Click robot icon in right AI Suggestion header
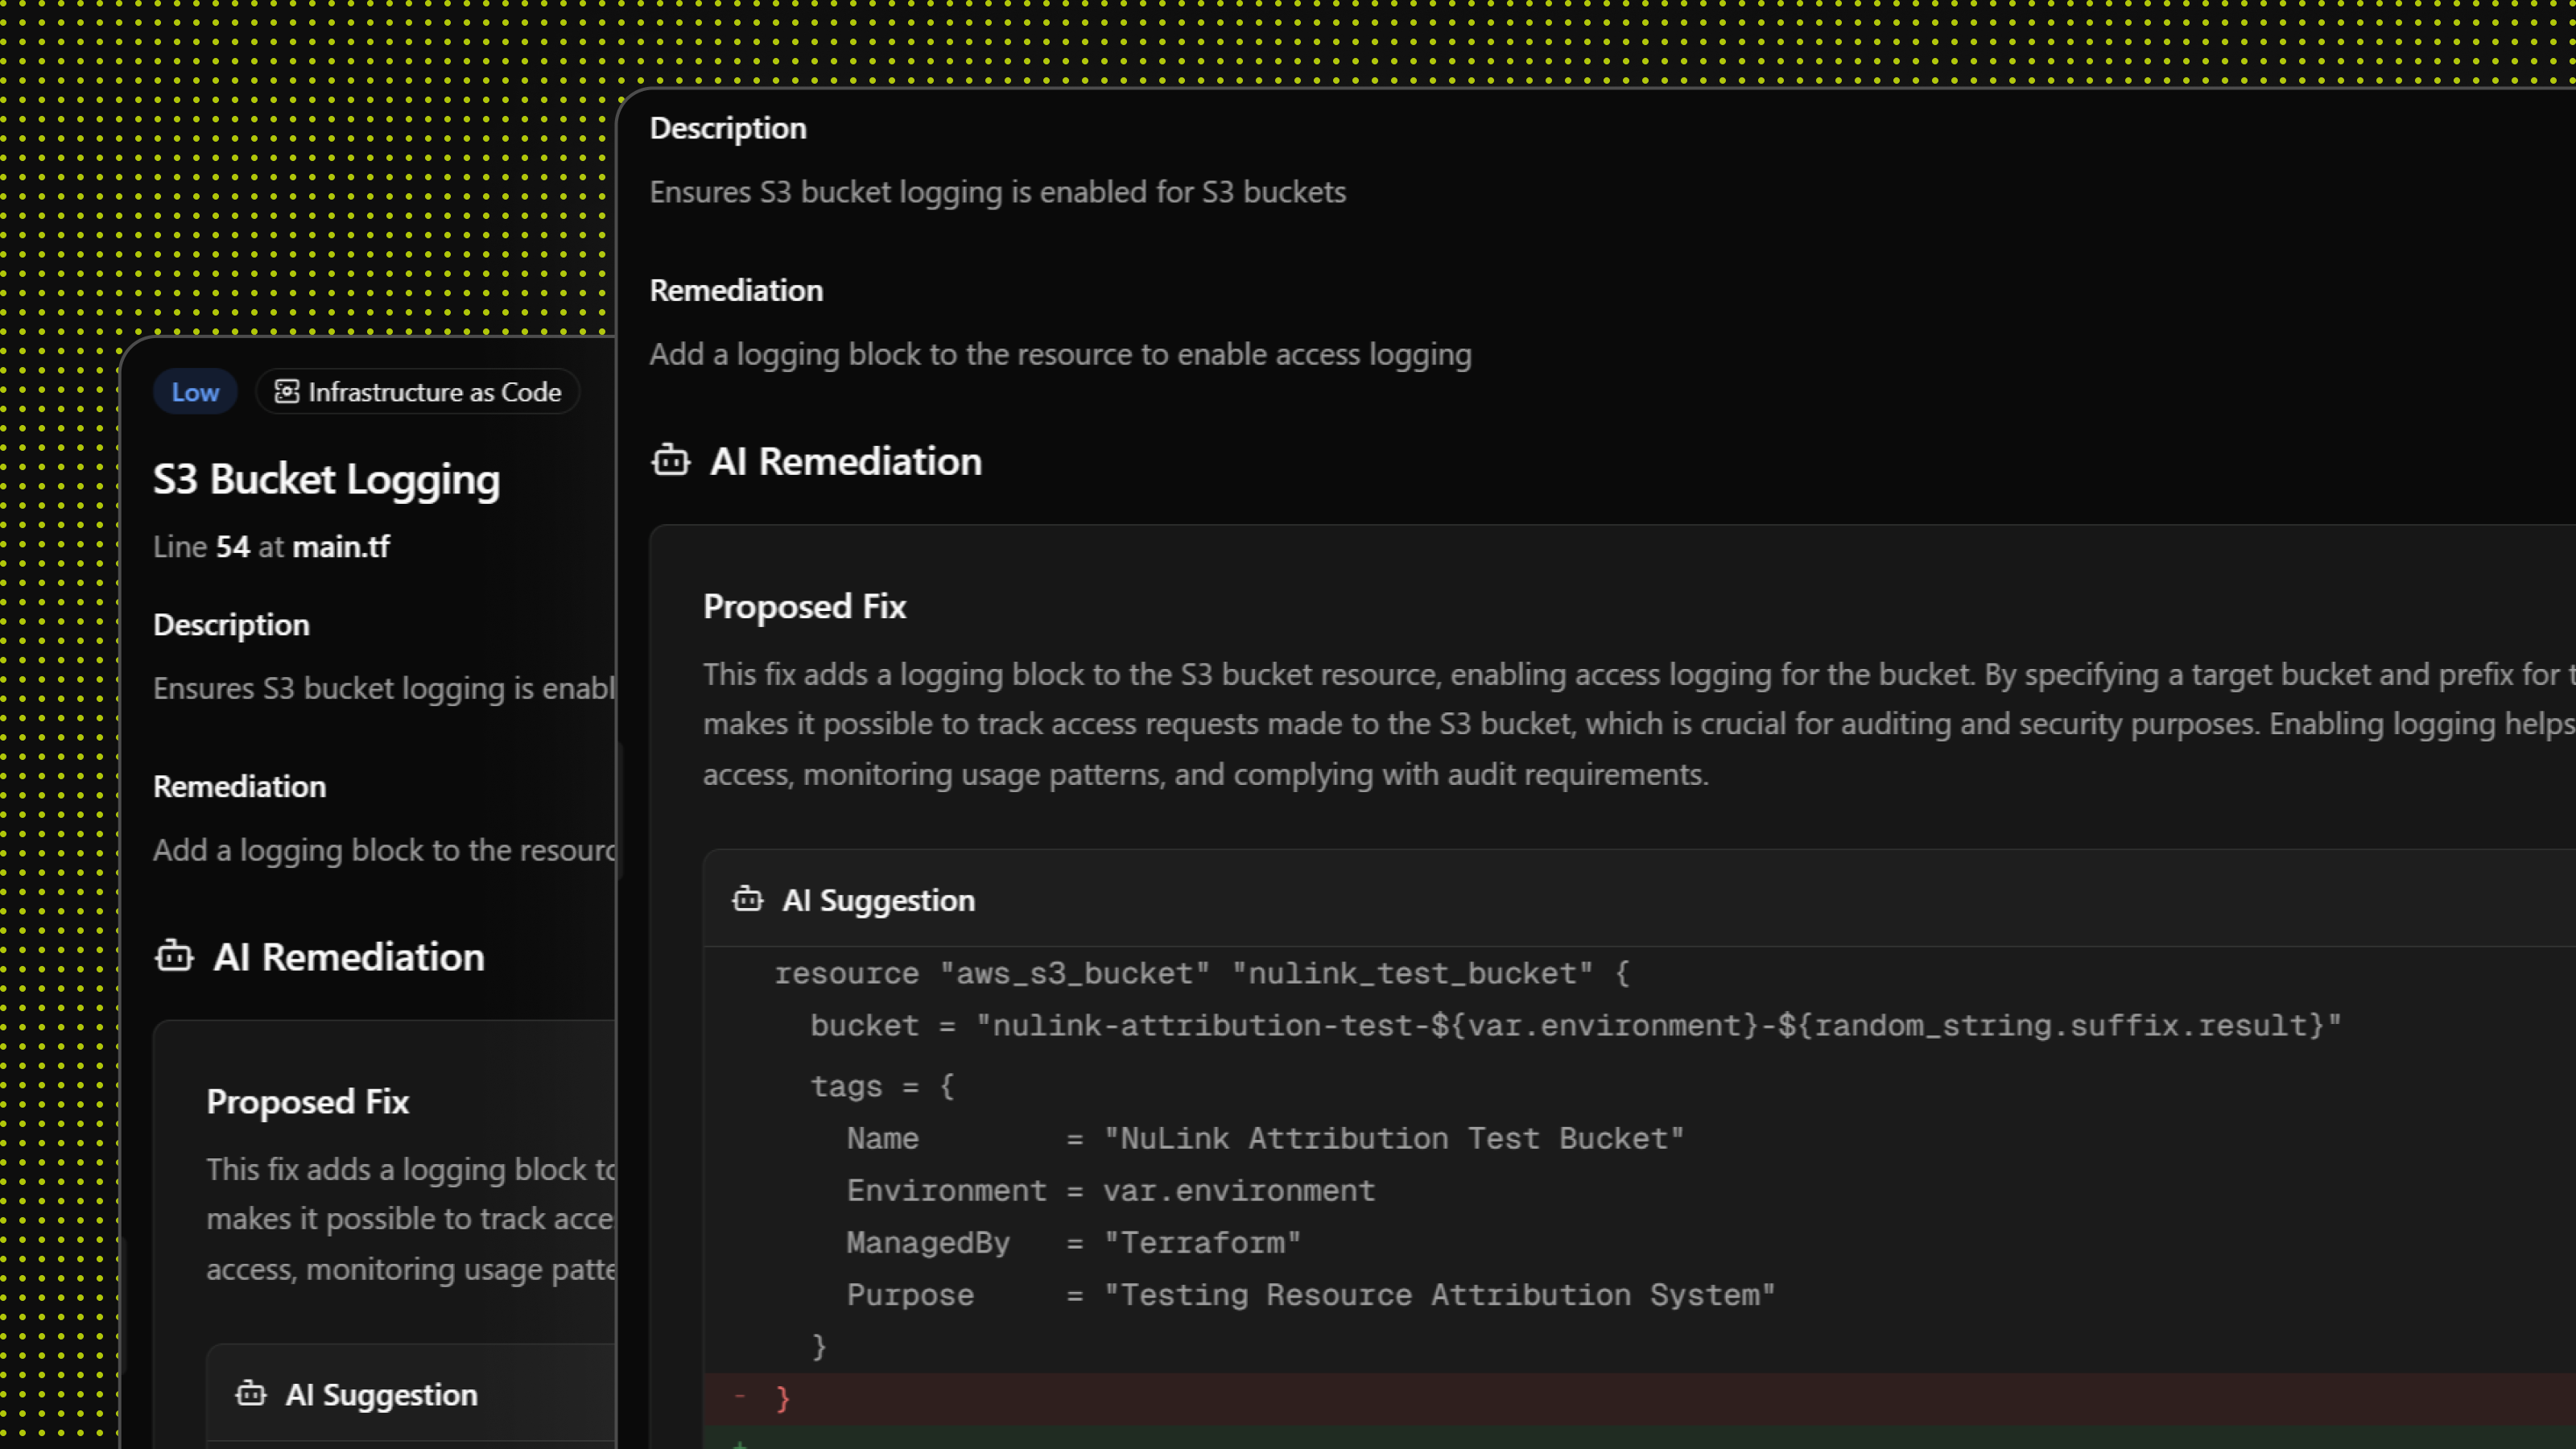The image size is (2576, 1449). [747, 900]
